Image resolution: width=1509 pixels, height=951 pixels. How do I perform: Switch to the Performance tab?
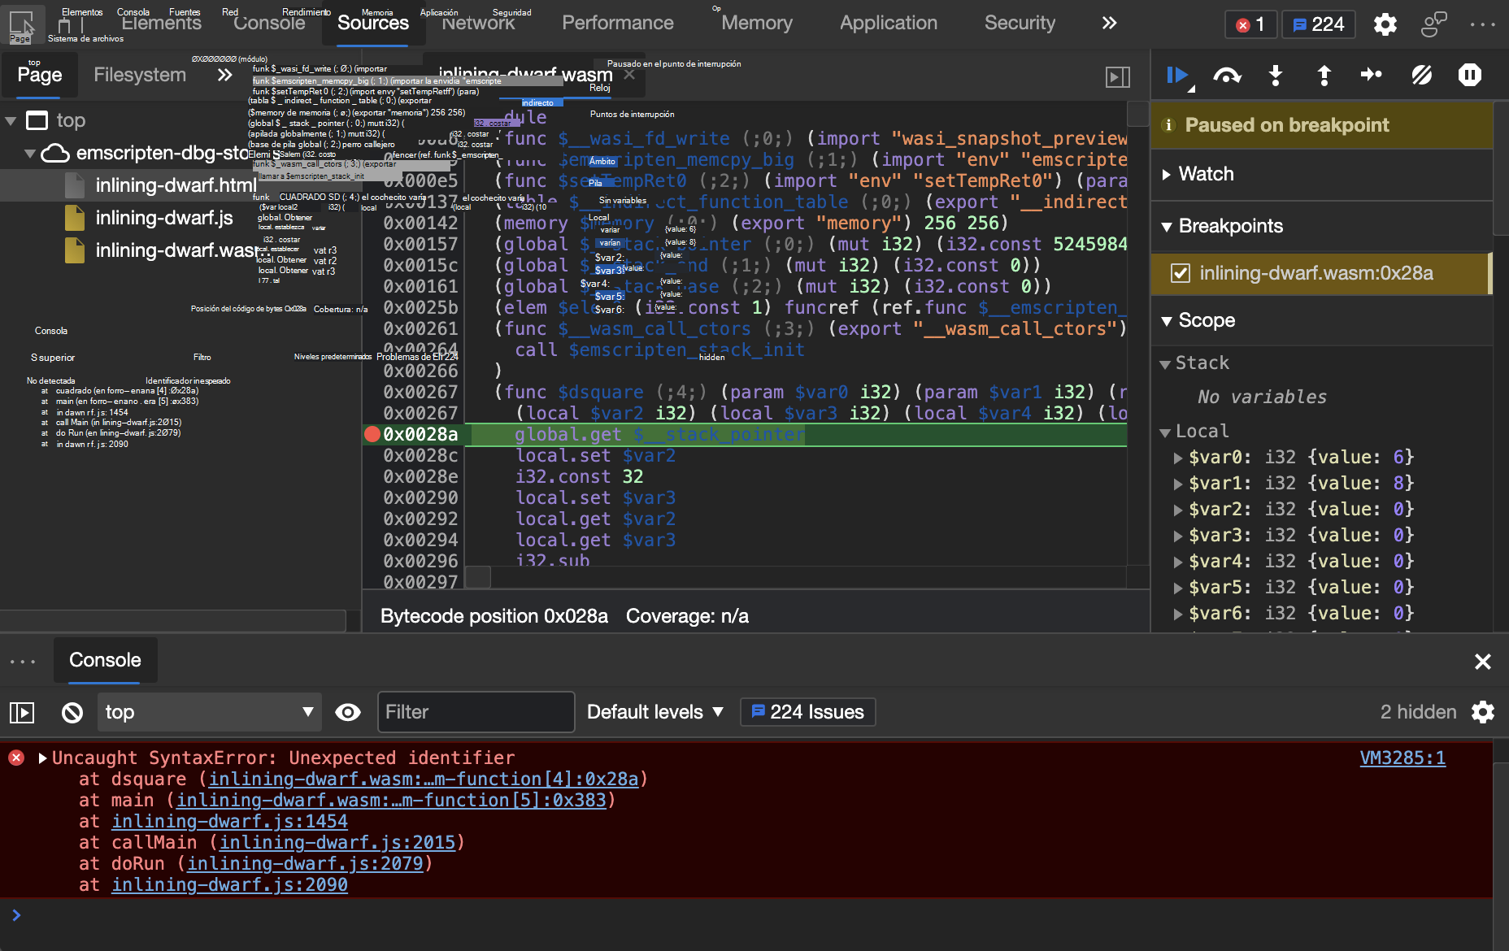617,23
